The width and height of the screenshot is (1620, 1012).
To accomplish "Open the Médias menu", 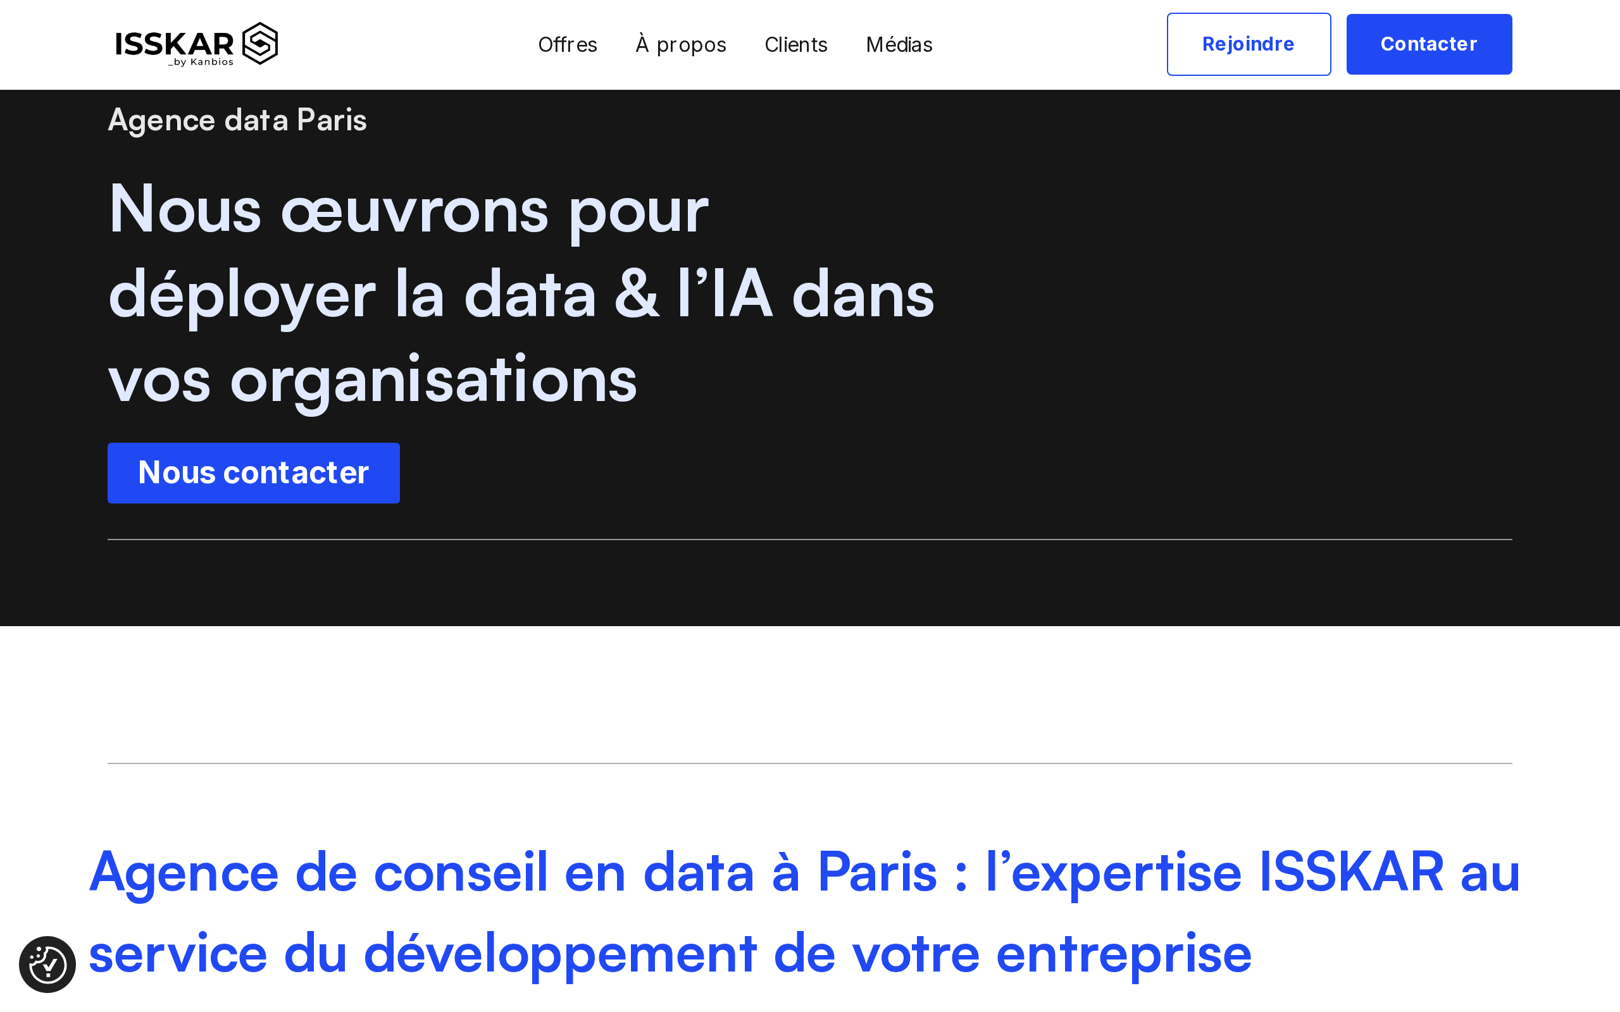I will tap(899, 44).
